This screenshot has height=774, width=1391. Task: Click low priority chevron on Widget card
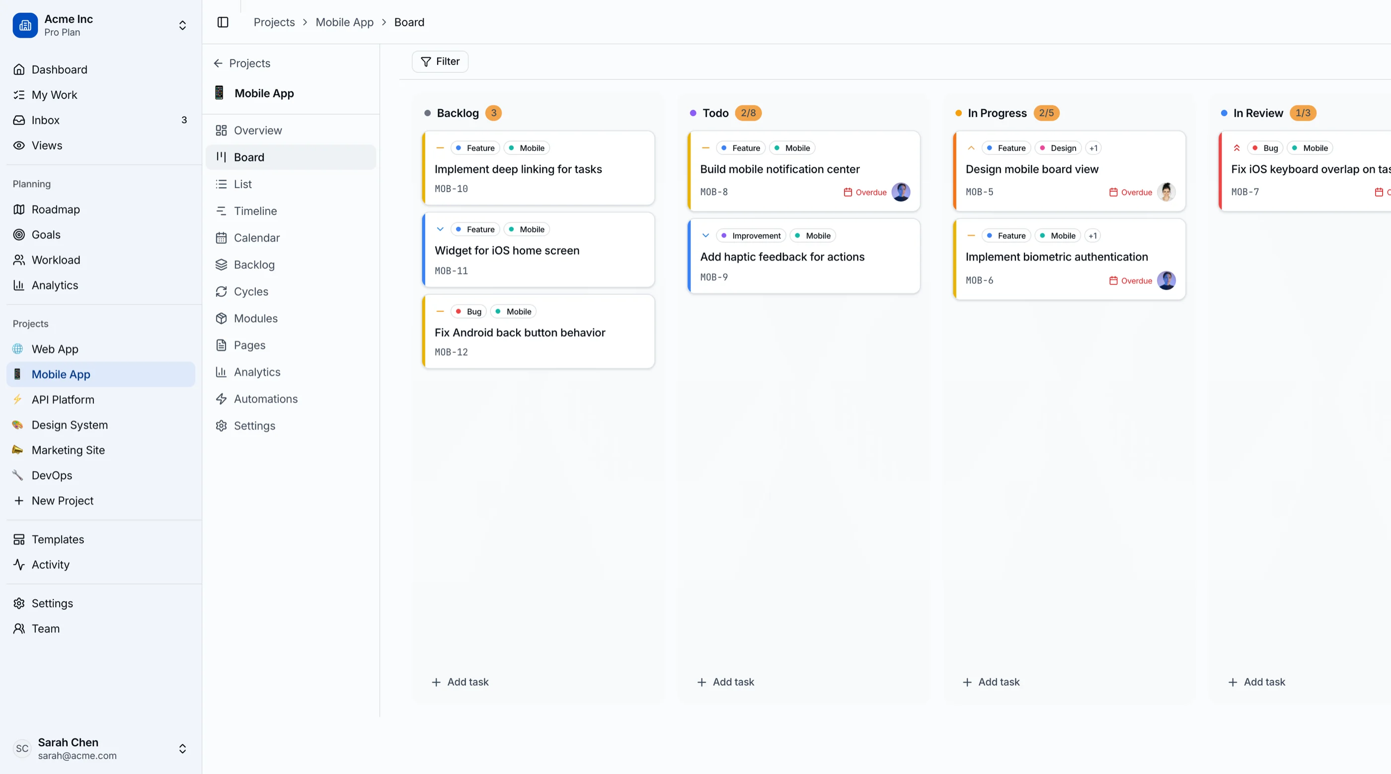tap(440, 229)
